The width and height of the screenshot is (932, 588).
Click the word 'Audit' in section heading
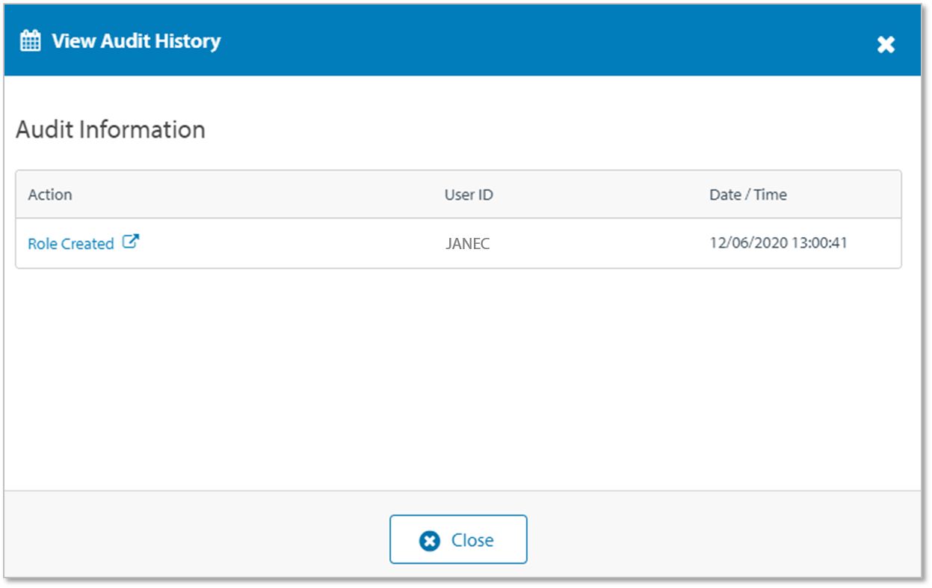point(44,129)
